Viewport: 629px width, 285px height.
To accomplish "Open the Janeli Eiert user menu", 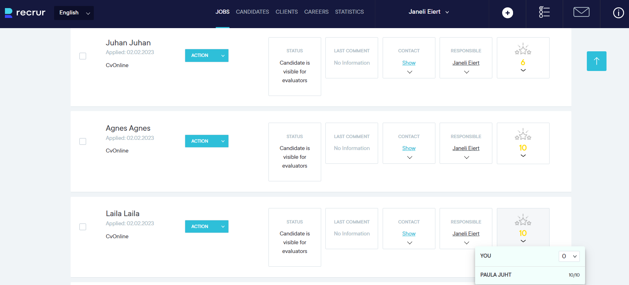I will [428, 12].
